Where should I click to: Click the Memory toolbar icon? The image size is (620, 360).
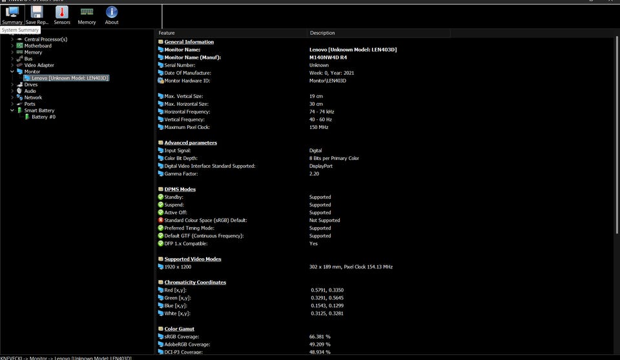[87, 14]
